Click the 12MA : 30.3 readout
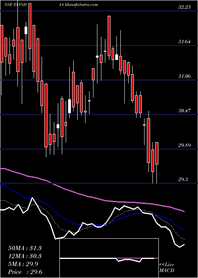 pyautogui.click(x=25, y=256)
